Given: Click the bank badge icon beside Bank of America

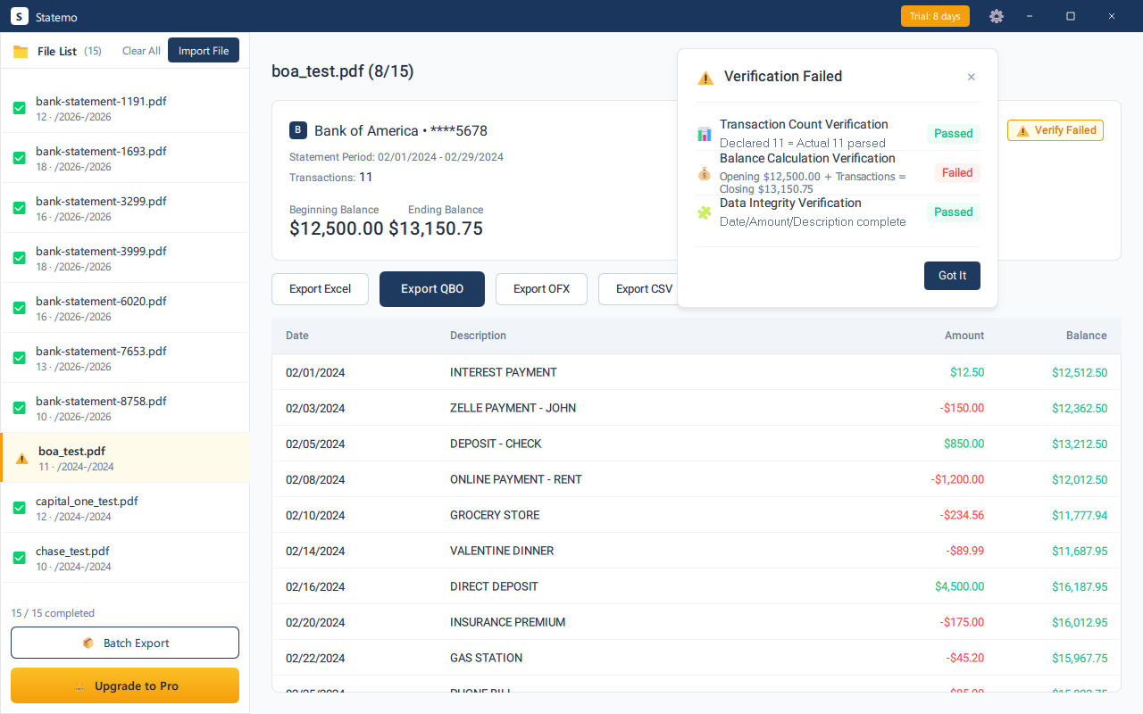Looking at the screenshot, I should pyautogui.click(x=298, y=130).
